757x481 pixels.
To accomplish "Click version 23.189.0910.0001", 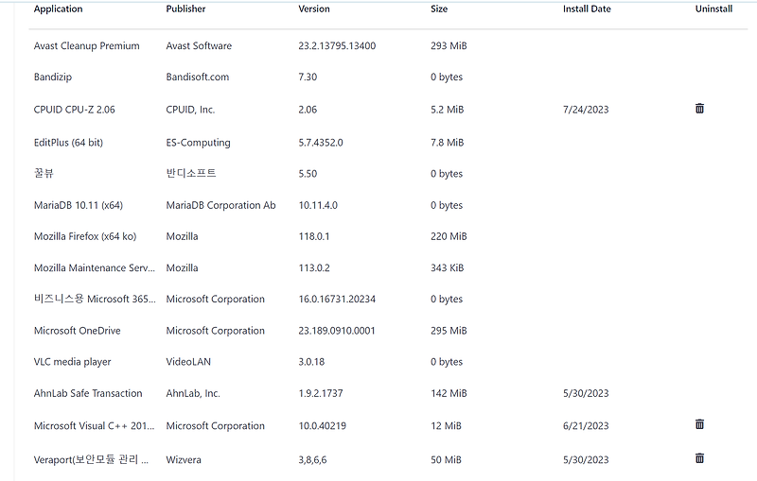I will [337, 331].
